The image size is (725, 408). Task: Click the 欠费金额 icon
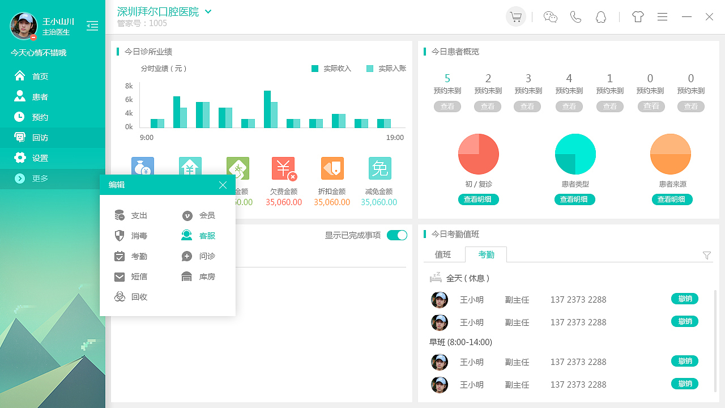[x=284, y=169]
